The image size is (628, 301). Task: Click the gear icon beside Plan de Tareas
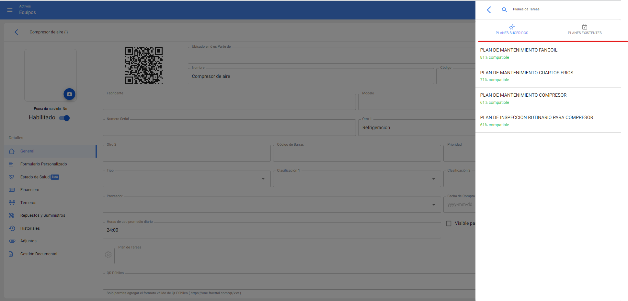[108, 255]
